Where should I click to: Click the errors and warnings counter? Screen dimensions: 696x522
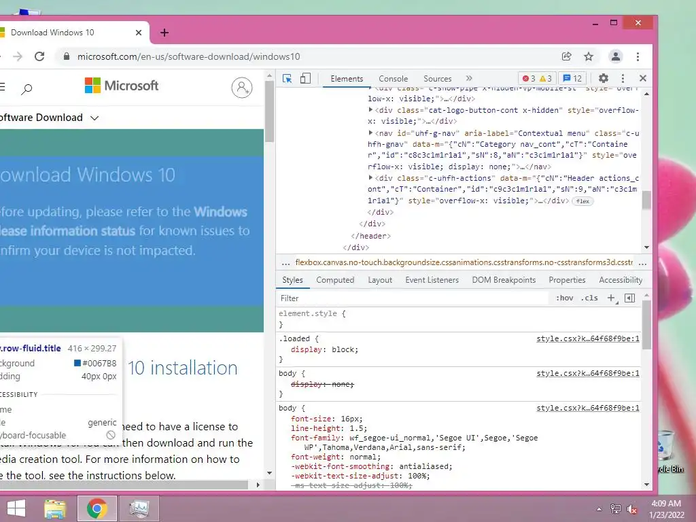click(537, 79)
